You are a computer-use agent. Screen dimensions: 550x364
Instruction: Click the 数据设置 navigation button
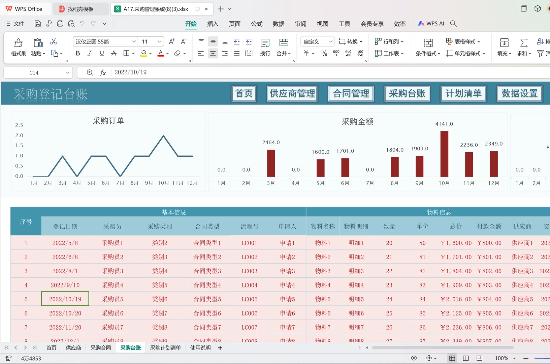click(519, 94)
